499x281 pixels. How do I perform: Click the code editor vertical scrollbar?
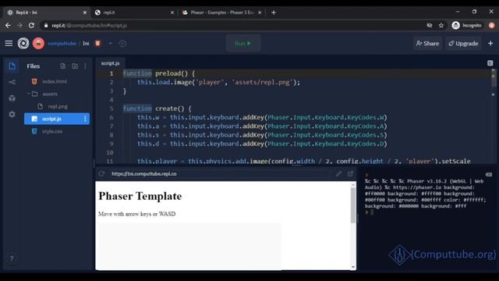(x=494, y=78)
